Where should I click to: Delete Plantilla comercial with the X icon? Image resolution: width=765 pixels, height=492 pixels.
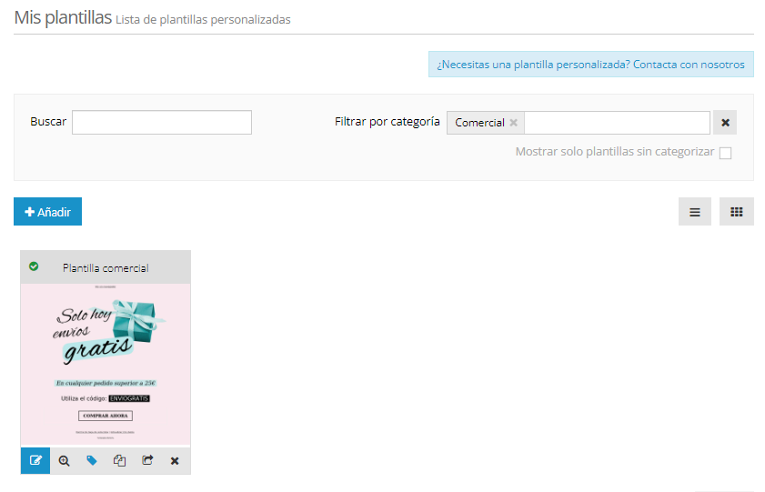click(x=175, y=461)
